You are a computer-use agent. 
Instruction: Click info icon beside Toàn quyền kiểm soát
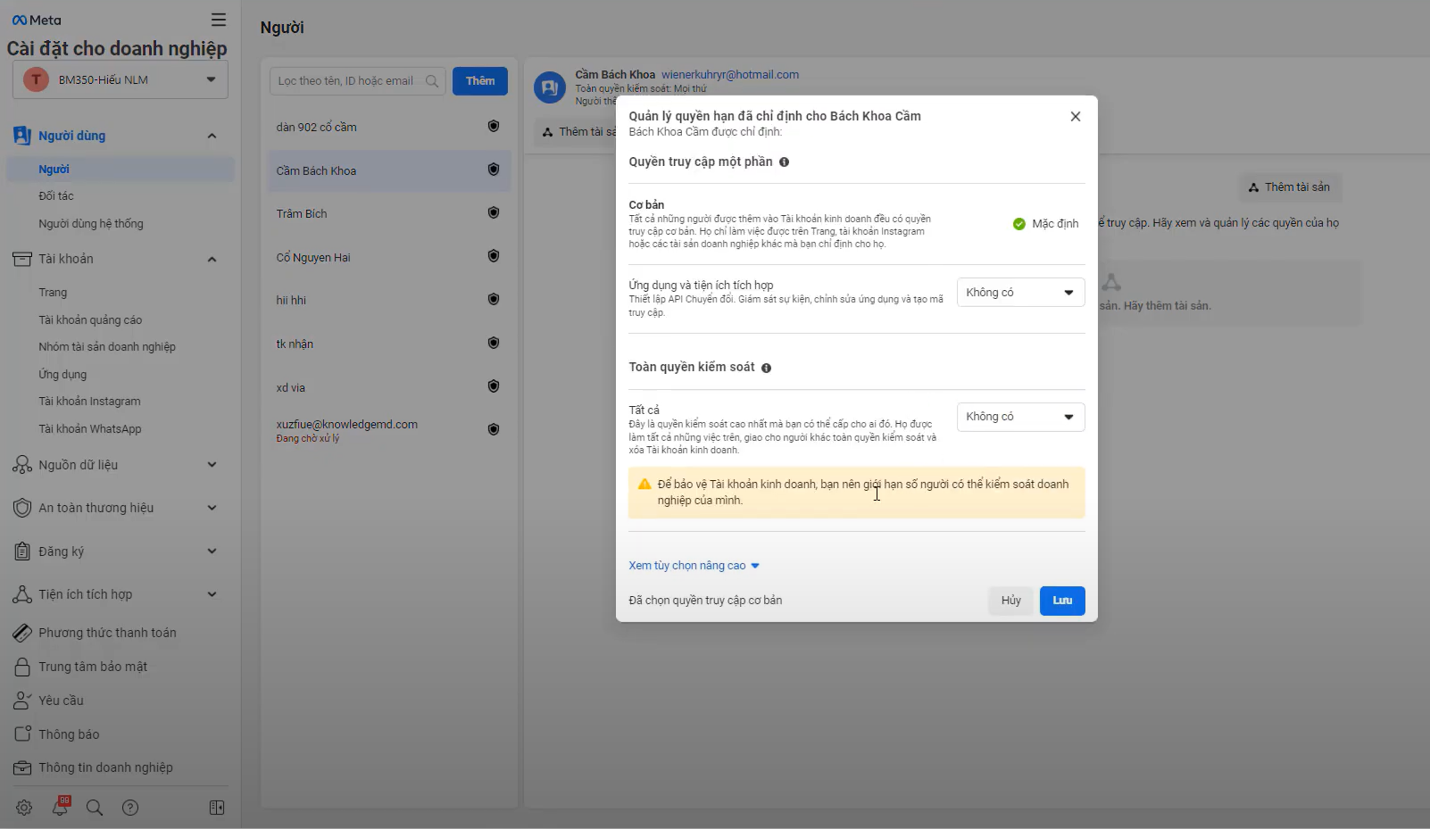coord(766,368)
